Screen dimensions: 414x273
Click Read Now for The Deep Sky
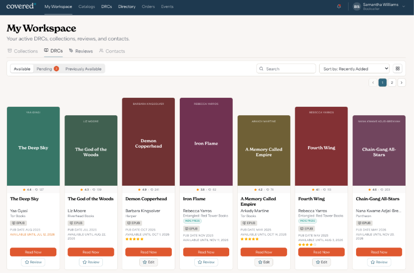(x=33, y=252)
